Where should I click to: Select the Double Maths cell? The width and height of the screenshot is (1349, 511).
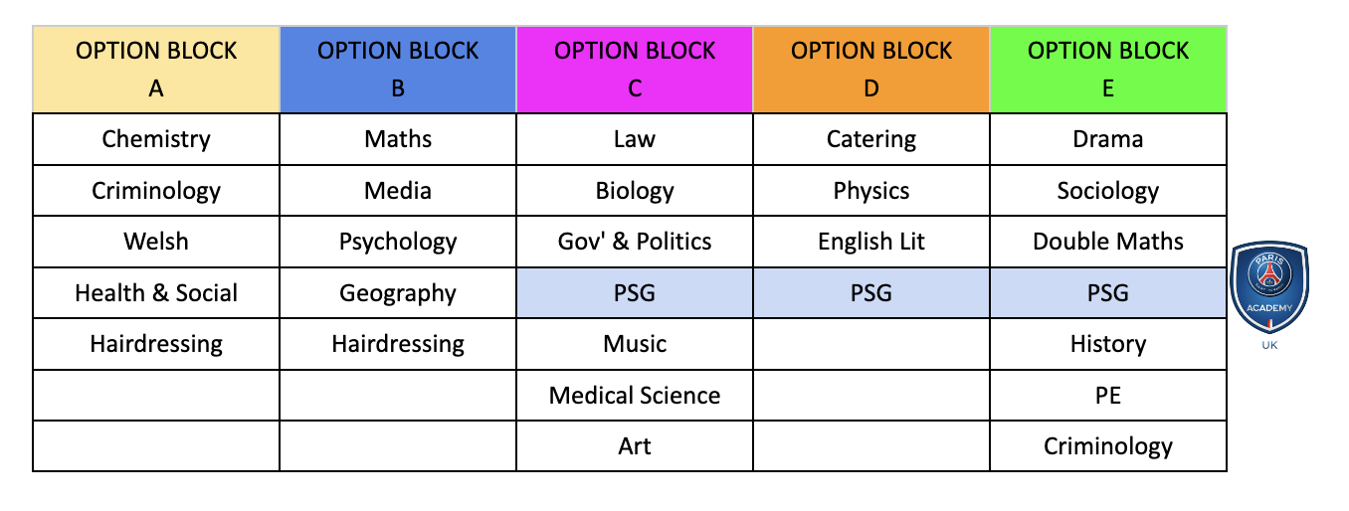point(1108,242)
